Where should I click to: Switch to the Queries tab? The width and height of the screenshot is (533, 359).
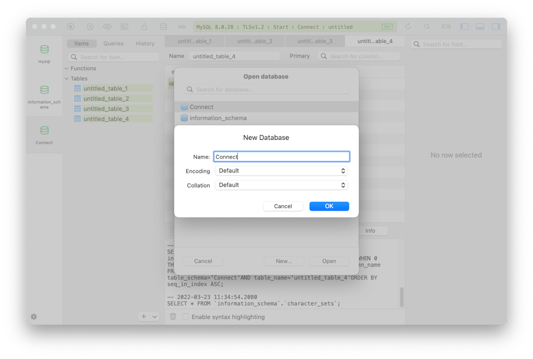[113, 44]
